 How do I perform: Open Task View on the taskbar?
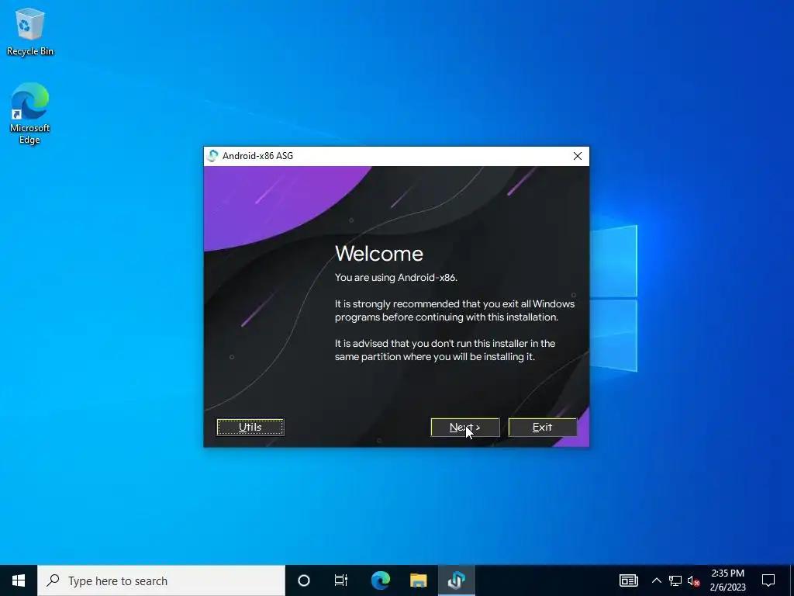(341, 580)
